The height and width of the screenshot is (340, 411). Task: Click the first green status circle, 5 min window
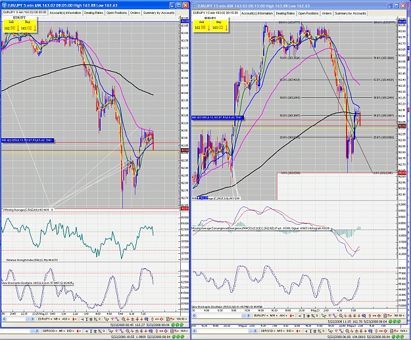click(x=173, y=324)
